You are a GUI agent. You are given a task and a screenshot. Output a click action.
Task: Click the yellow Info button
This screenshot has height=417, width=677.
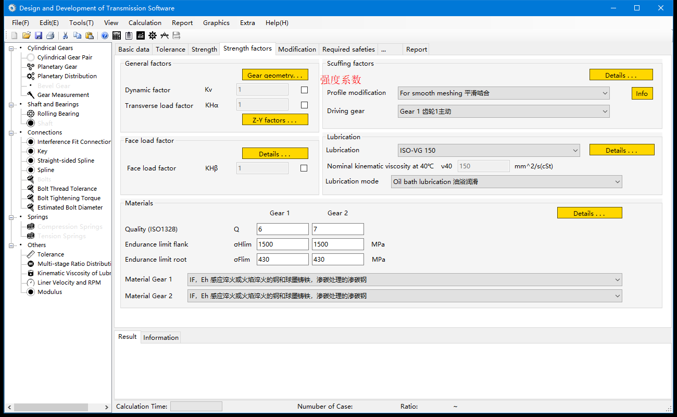click(642, 93)
